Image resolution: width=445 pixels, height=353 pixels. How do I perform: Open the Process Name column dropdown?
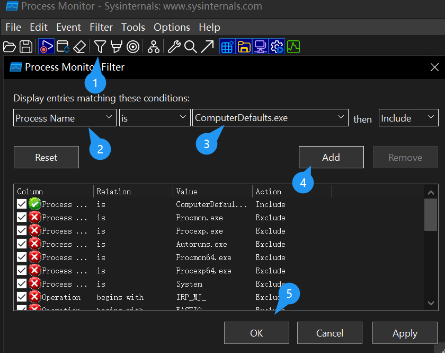65,118
